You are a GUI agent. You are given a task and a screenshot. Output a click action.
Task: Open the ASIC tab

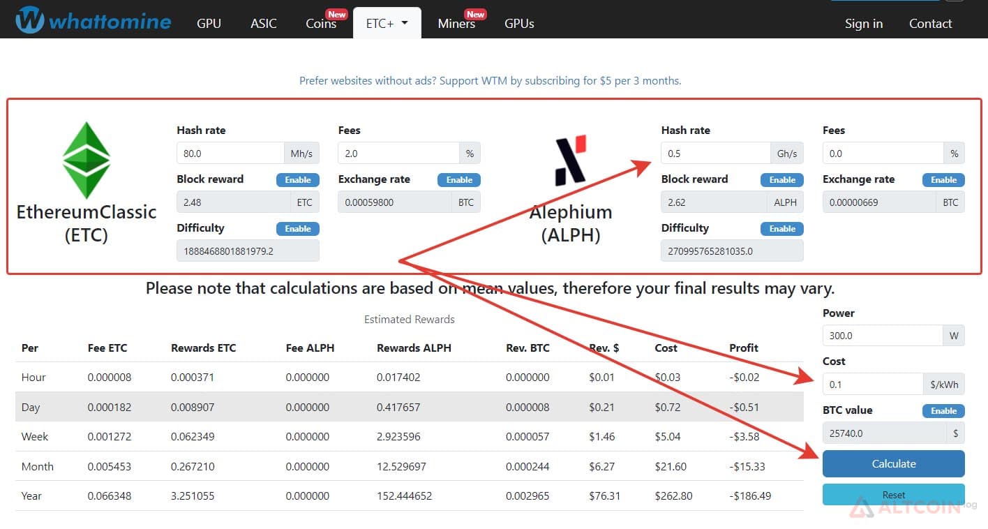pos(264,24)
